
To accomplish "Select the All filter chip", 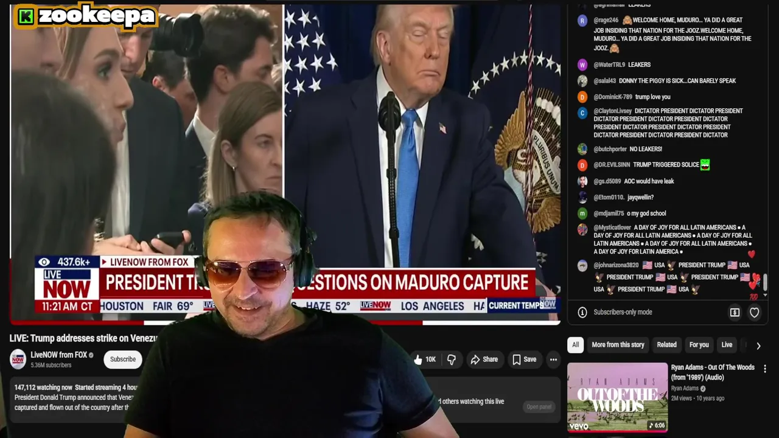I will tap(575, 344).
